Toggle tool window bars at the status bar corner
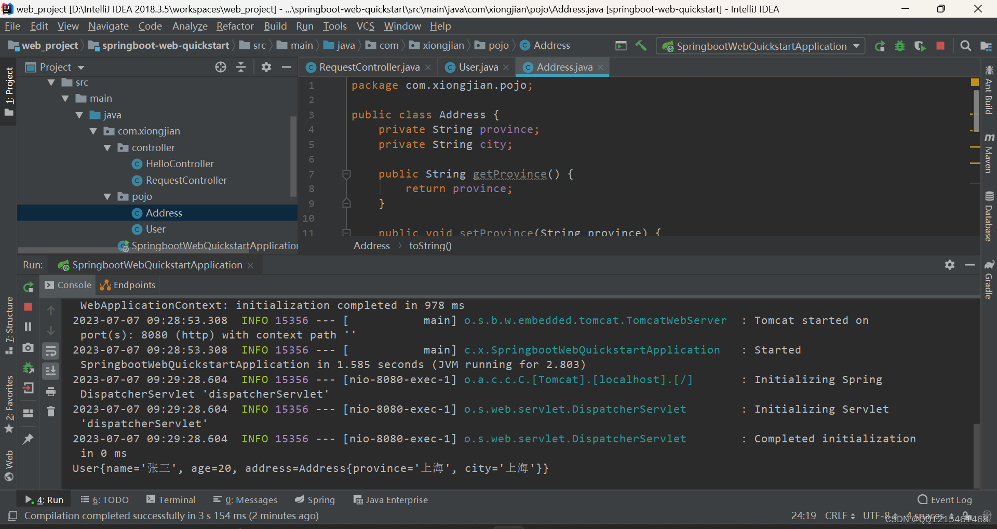997x529 pixels. point(13,516)
